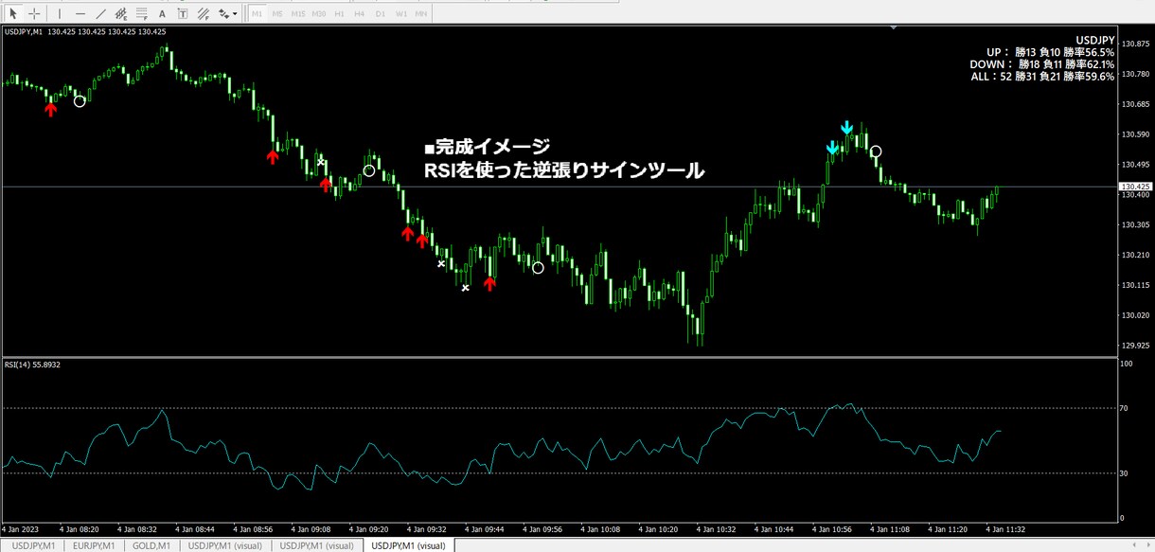1155x552 pixels.
Task: Choose the horizontal line drawing tool
Action: point(80,14)
